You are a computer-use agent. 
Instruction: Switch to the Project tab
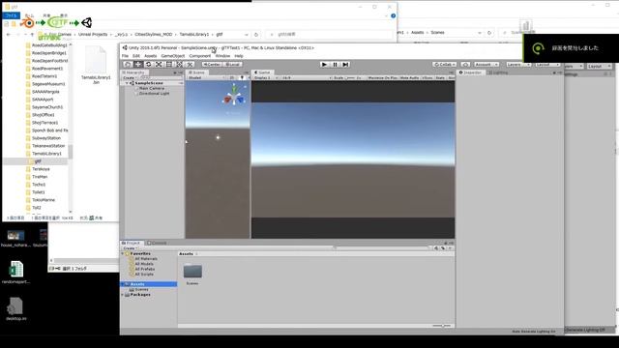(x=132, y=243)
